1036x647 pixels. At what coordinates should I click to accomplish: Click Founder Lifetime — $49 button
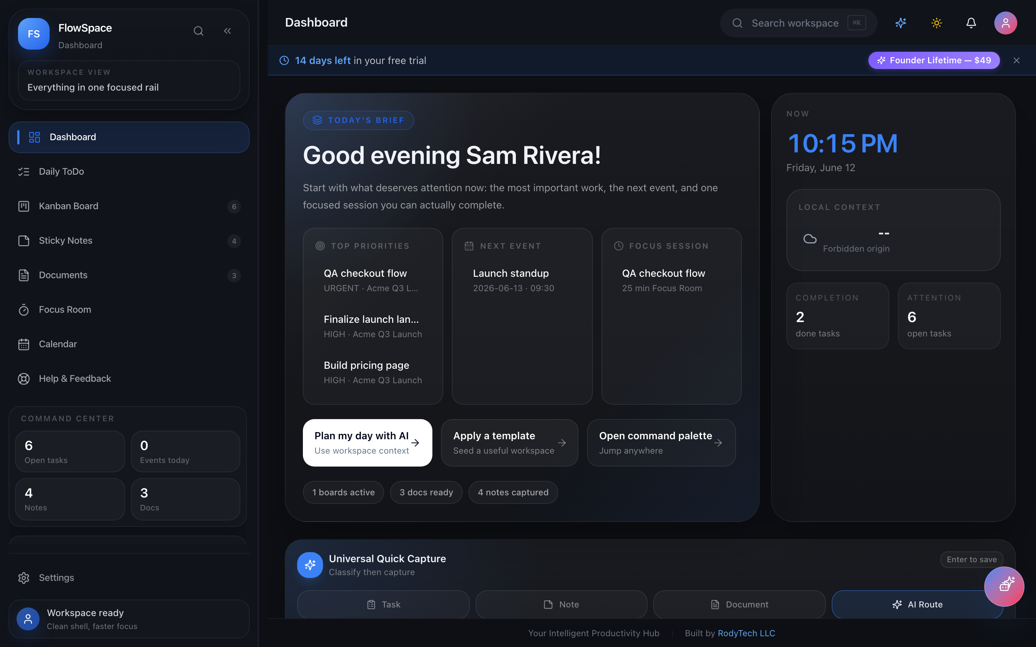tap(934, 60)
